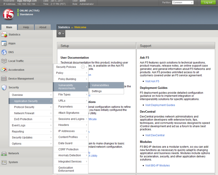The width and height of the screenshot is (218, 175).
Task: Open the Statistics sidebar icon
Action: tap(4, 35)
